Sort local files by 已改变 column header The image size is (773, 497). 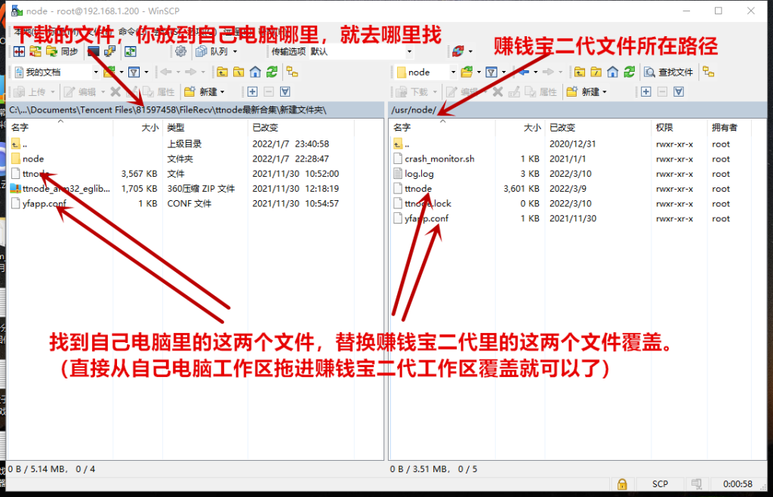(x=266, y=128)
